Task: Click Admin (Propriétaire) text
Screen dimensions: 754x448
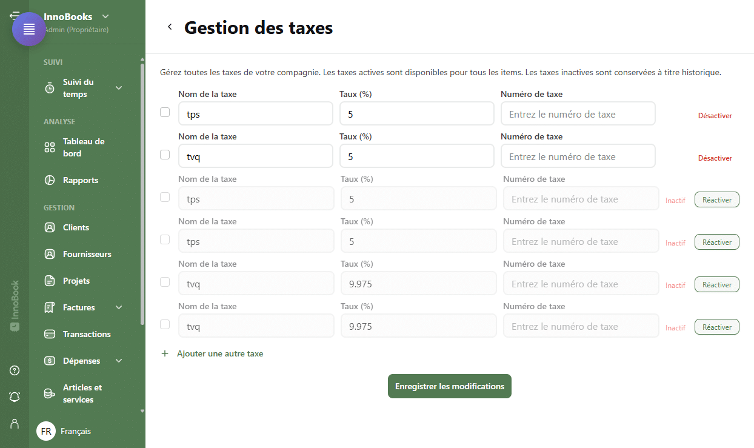Action: (x=76, y=29)
